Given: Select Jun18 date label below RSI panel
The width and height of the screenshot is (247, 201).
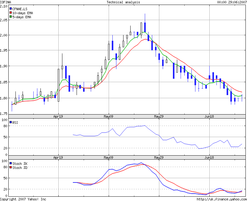Looking at the screenshot, I should [x=209, y=157].
